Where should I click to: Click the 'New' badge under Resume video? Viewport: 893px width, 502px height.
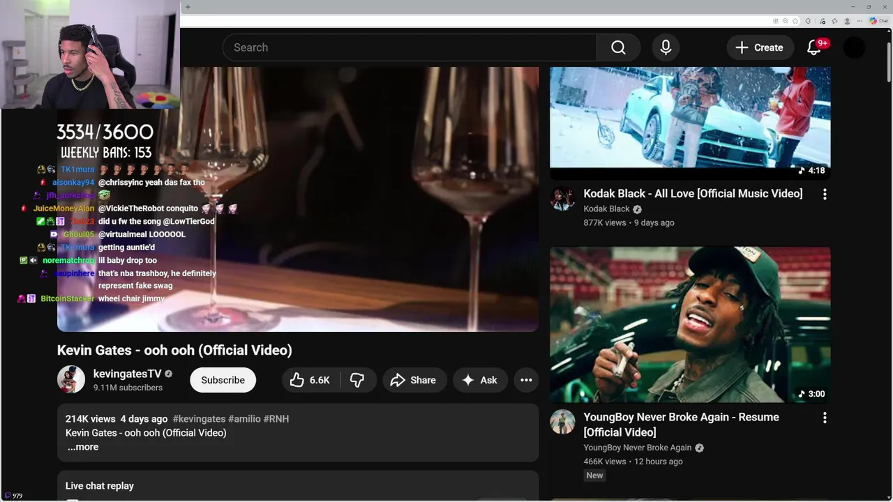[x=594, y=476]
